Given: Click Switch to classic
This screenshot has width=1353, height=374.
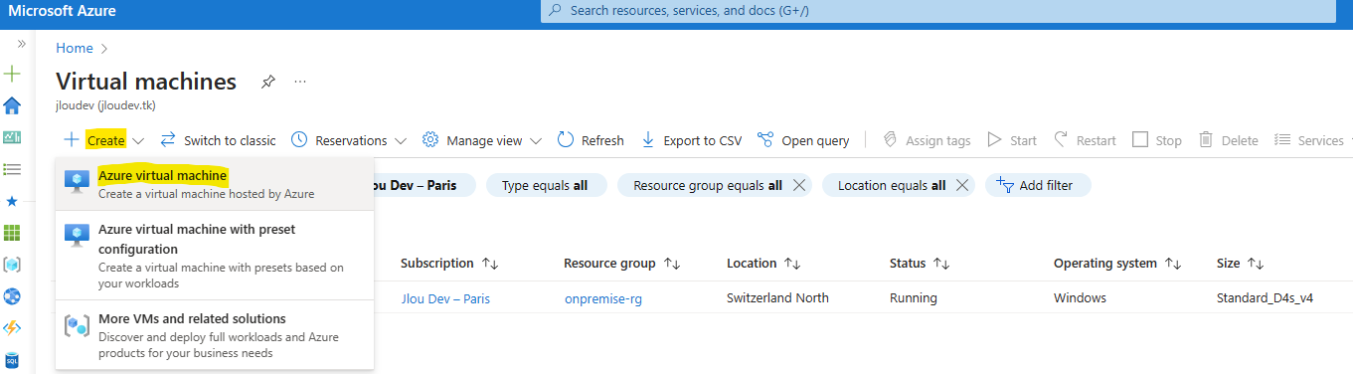Looking at the screenshot, I should pyautogui.click(x=218, y=140).
